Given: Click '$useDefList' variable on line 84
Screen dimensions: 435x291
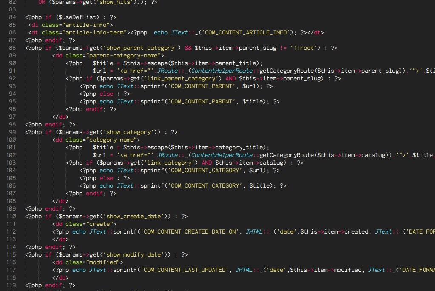Looking at the screenshot, I should click(x=77, y=17).
